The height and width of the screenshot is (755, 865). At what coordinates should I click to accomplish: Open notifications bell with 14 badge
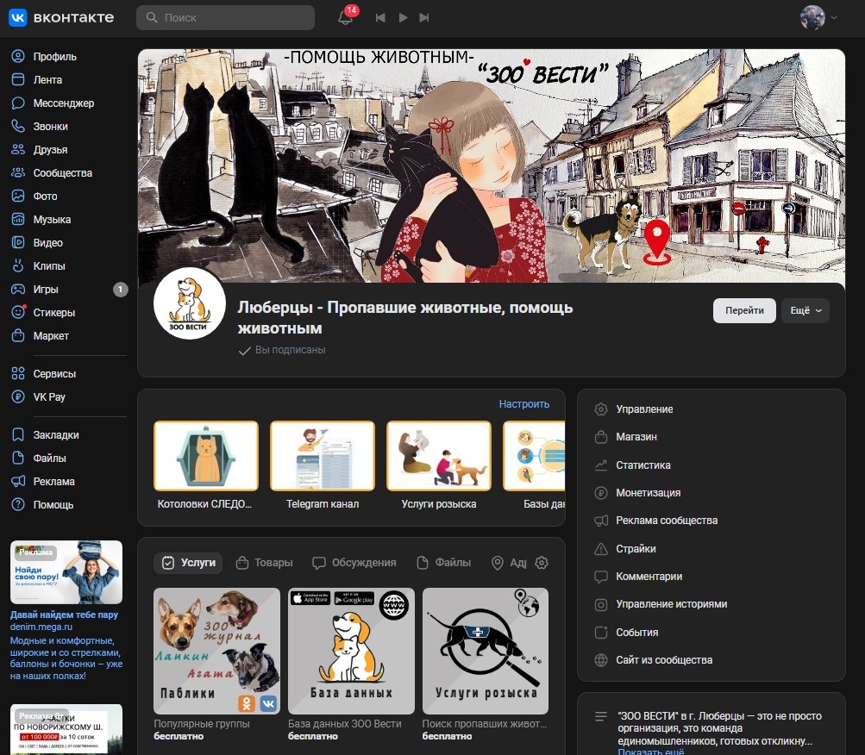tap(346, 17)
